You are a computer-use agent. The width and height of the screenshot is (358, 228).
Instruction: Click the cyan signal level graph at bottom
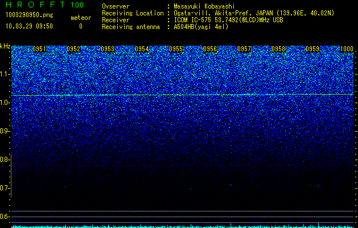click(183, 226)
